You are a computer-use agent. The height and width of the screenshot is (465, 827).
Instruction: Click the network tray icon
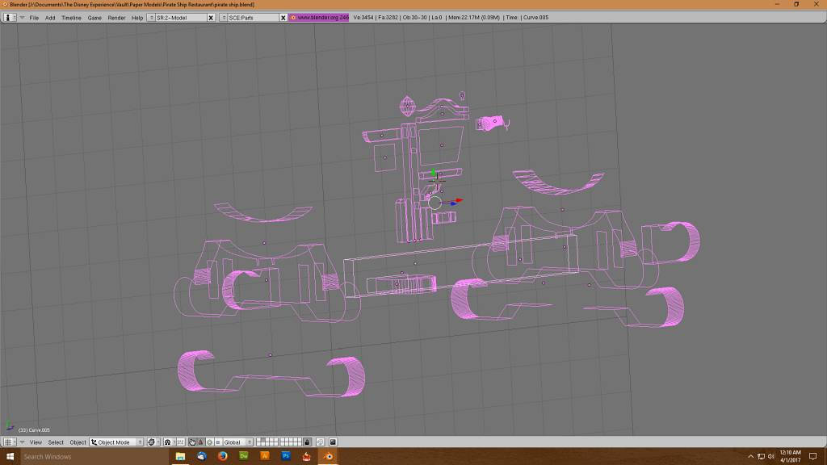coord(761,457)
